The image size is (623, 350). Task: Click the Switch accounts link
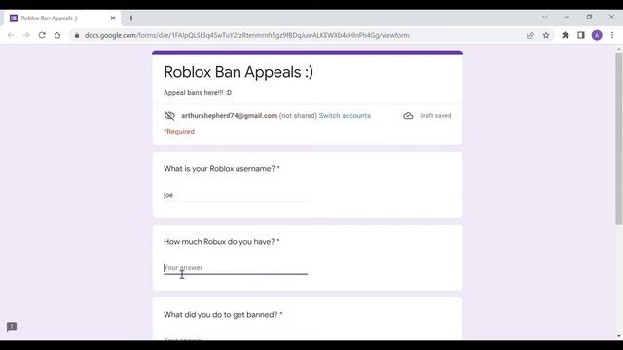pos(345,116)
